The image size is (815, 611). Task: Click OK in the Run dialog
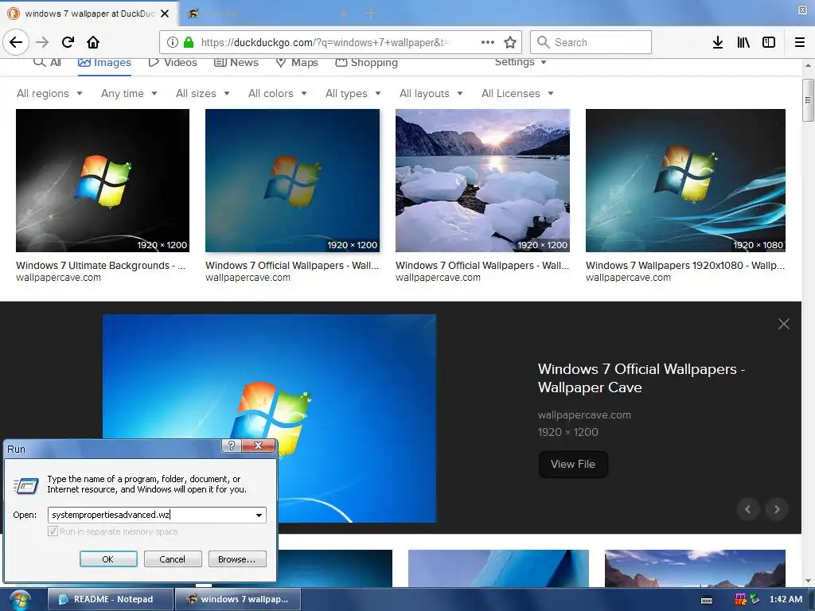coord(108,559)
